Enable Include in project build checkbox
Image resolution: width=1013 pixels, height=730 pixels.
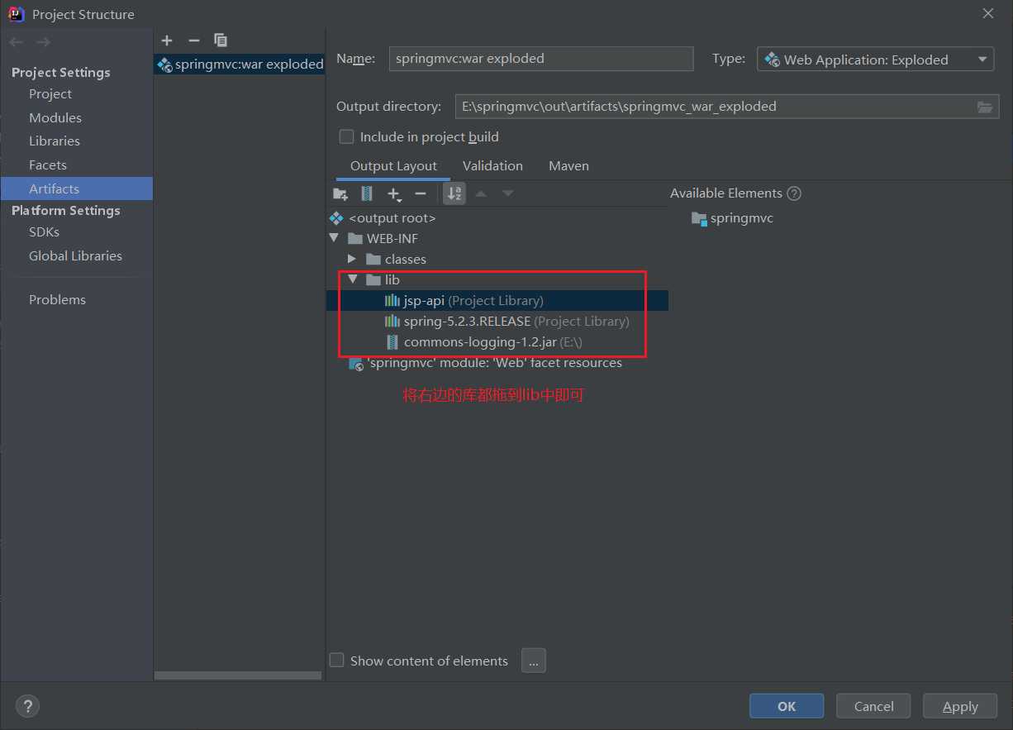[x=347, y=136]
